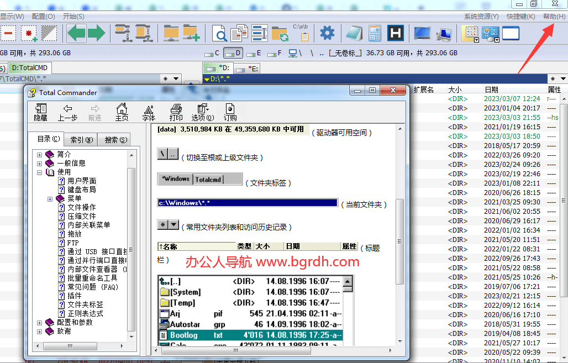Click the green back arrow toolbar icon
This screenshot has width=568, height=363.
click(76, 33)
